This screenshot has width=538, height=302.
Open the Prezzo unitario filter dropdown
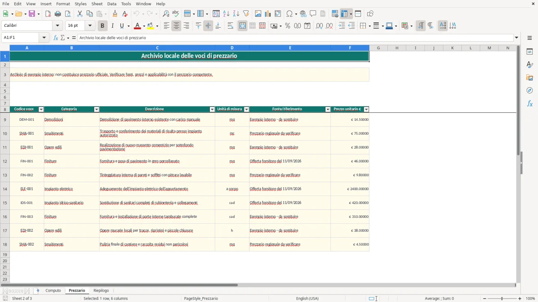(x=366, y=109)
